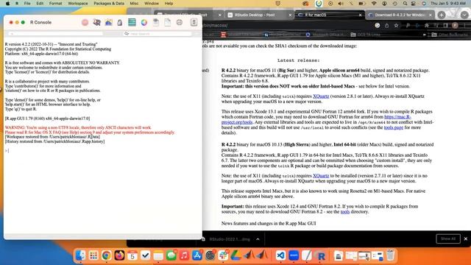Image resolution: width=471 pixels, height=265 pixels.
Task: Click the second XQuartz link under Intel build
Action: 321,176
